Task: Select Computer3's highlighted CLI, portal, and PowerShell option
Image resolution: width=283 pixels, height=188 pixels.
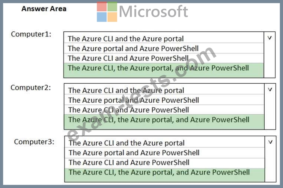Action: [x=159, y=172]
